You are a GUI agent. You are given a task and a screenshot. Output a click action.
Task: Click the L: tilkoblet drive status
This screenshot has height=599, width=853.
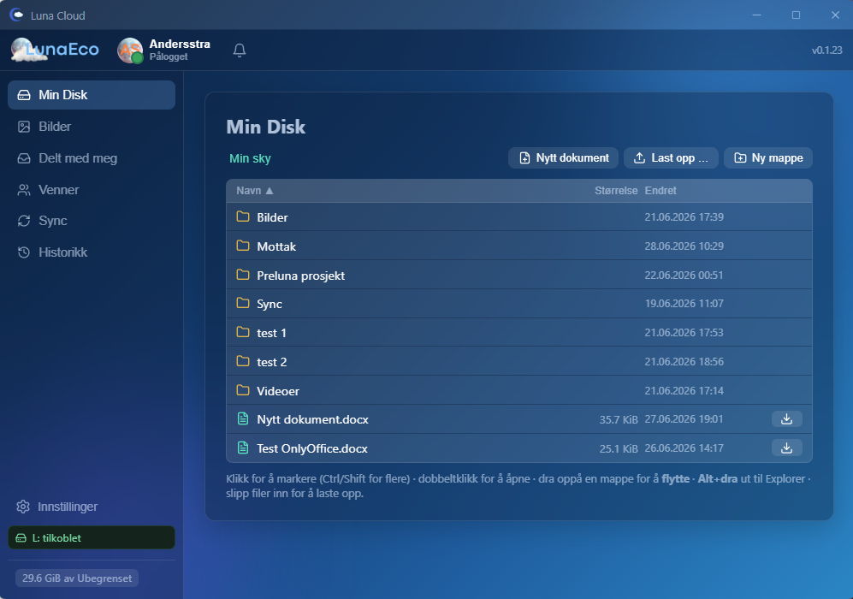(92, 537)
